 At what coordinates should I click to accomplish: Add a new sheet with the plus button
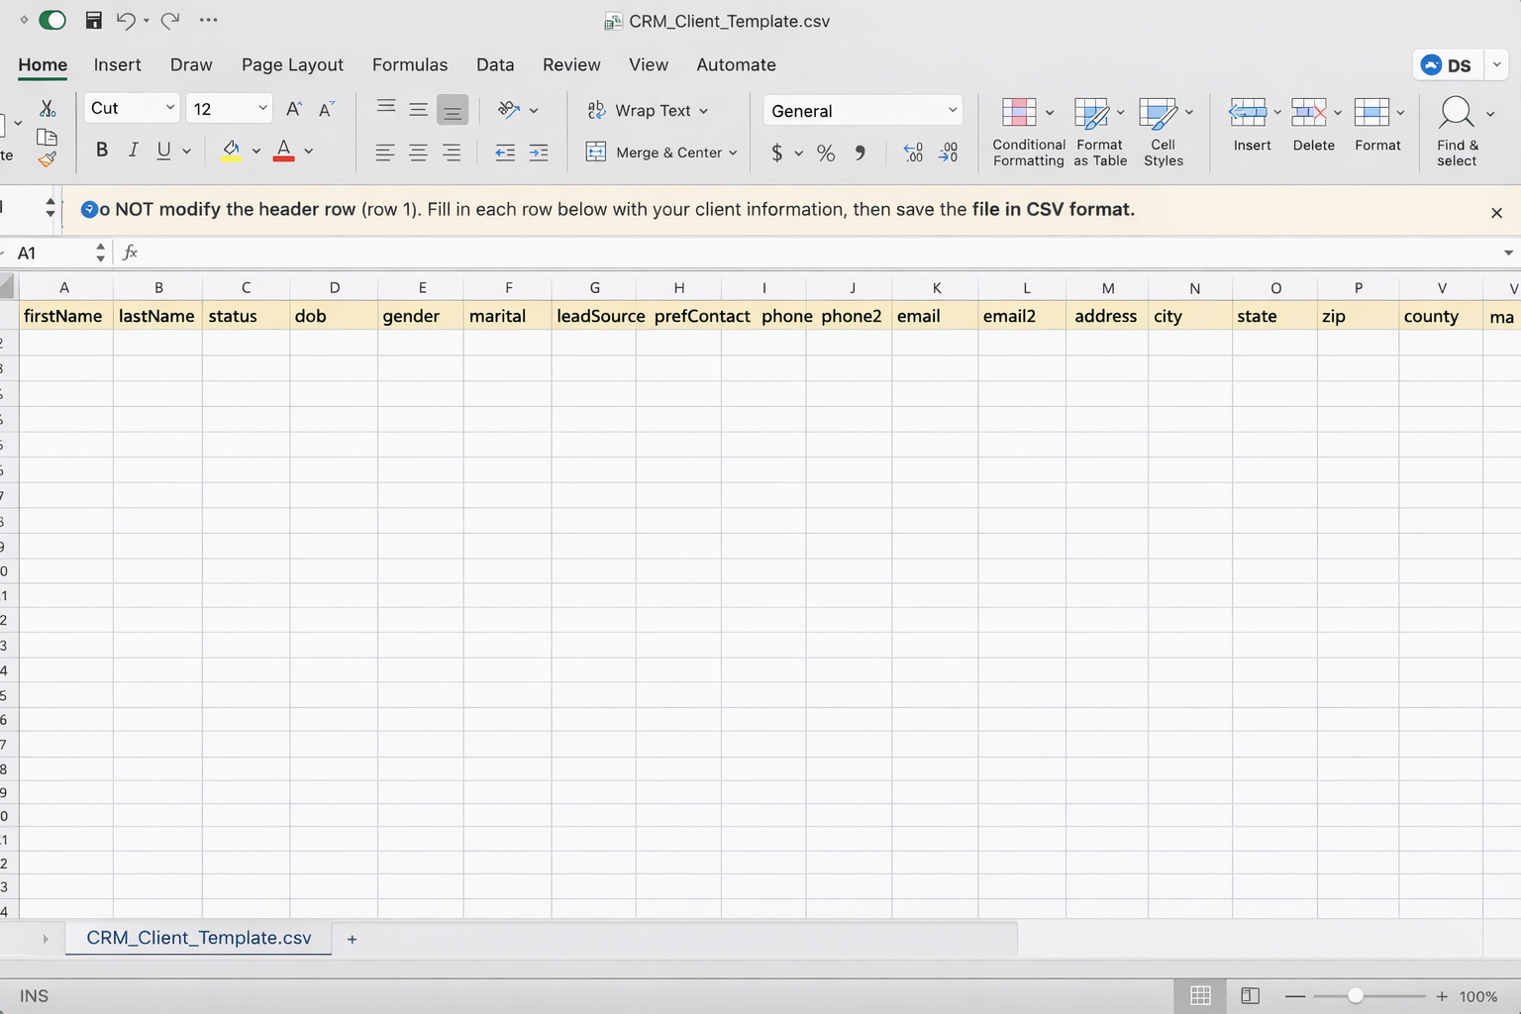352,938
